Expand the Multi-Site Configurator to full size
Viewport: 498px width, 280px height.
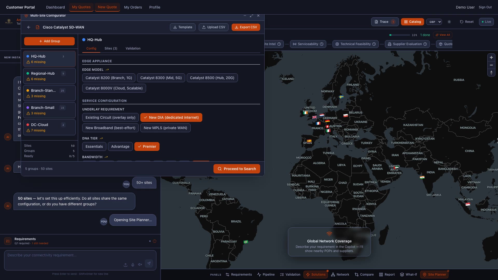point(251,16)
